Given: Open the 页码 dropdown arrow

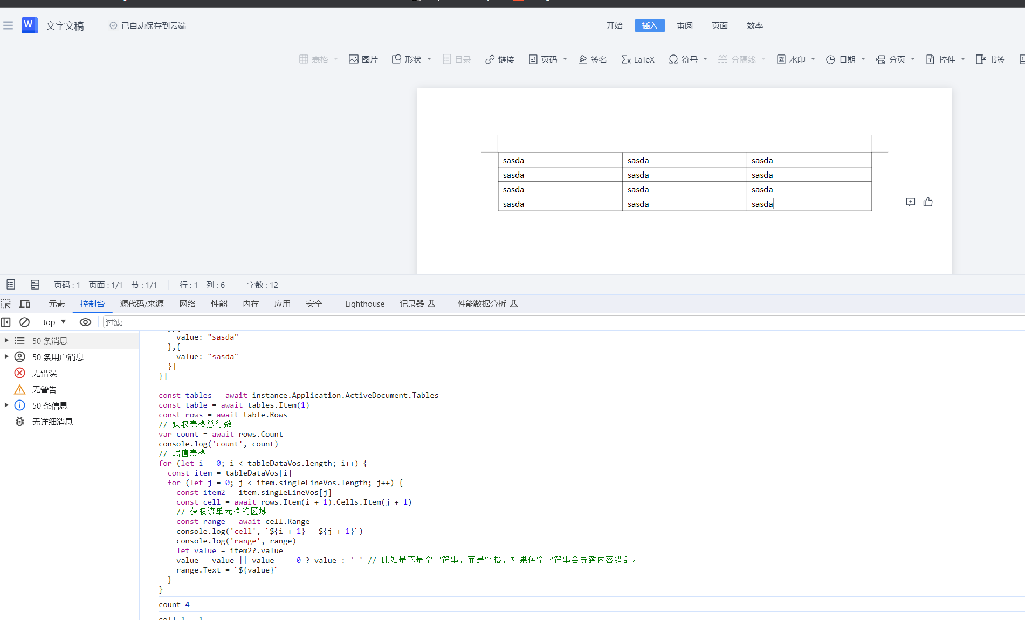Looking at the screenshot, I should [x=565, y=59].
